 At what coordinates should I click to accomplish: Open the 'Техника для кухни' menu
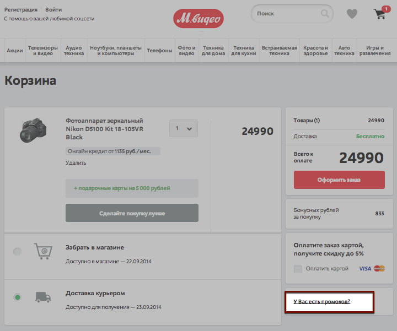pyautogui.click(x=244, y=51)
